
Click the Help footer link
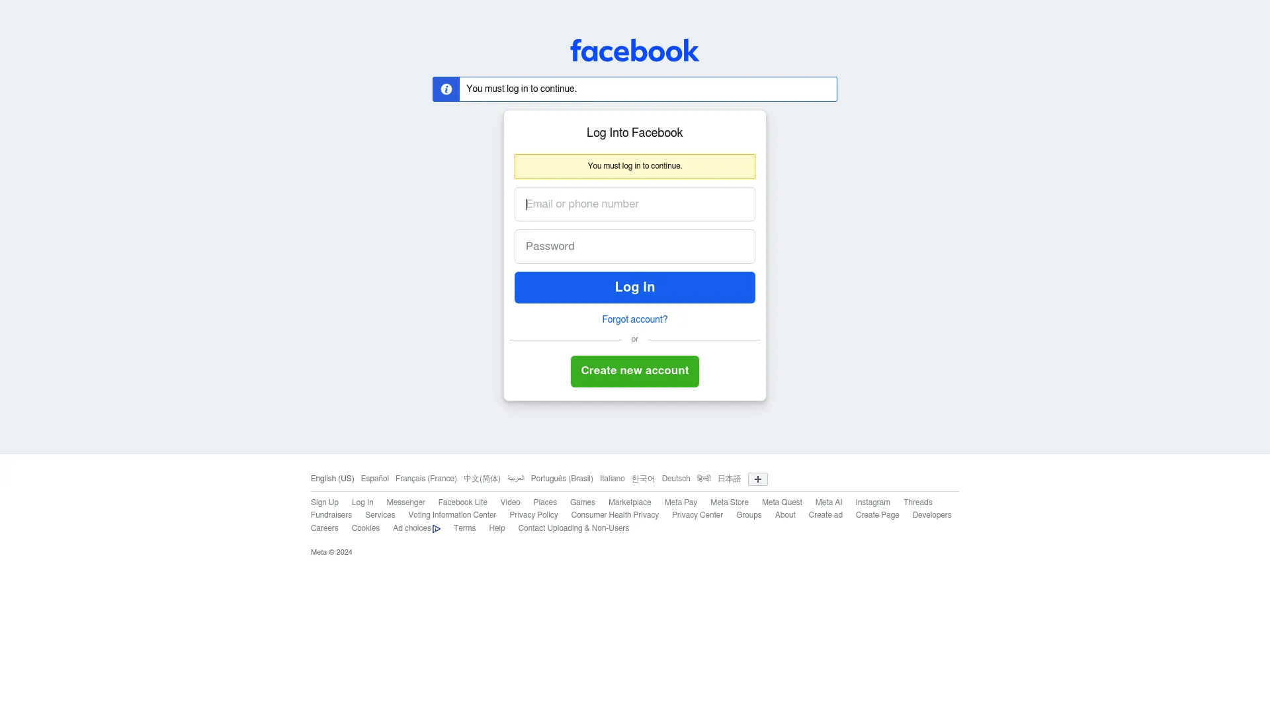[497, 528]
